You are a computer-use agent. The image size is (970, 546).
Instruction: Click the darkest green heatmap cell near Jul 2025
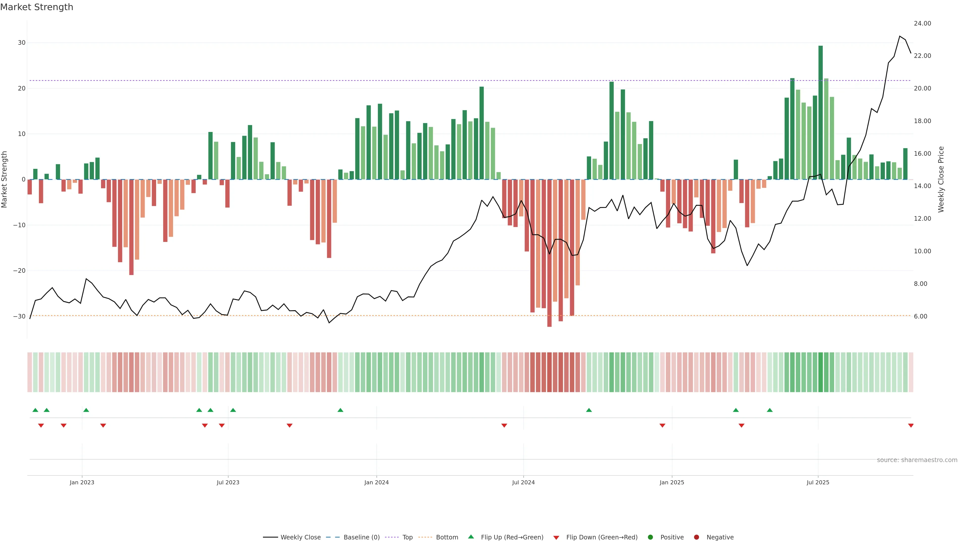tap(820, 372)
